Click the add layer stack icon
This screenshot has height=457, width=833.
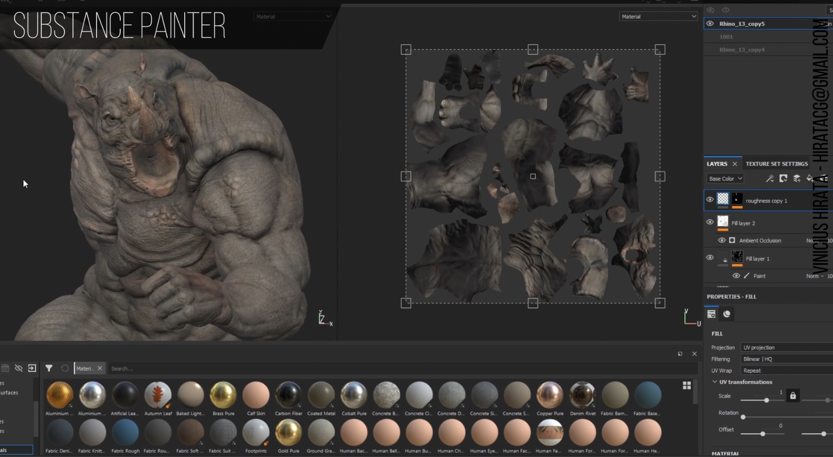pos(797,178)
